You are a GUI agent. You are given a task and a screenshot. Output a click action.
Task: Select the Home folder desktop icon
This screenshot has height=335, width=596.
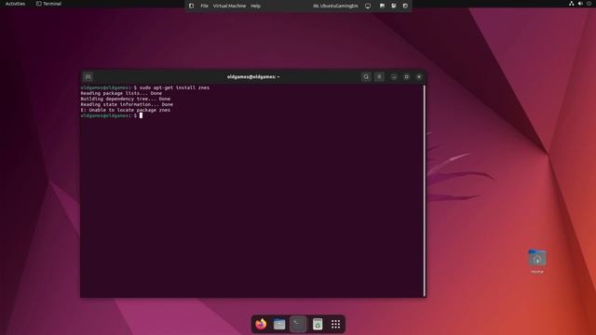537,261
